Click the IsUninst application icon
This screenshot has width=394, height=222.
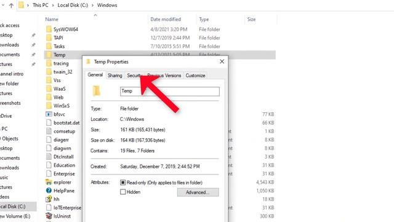(49, 216)
